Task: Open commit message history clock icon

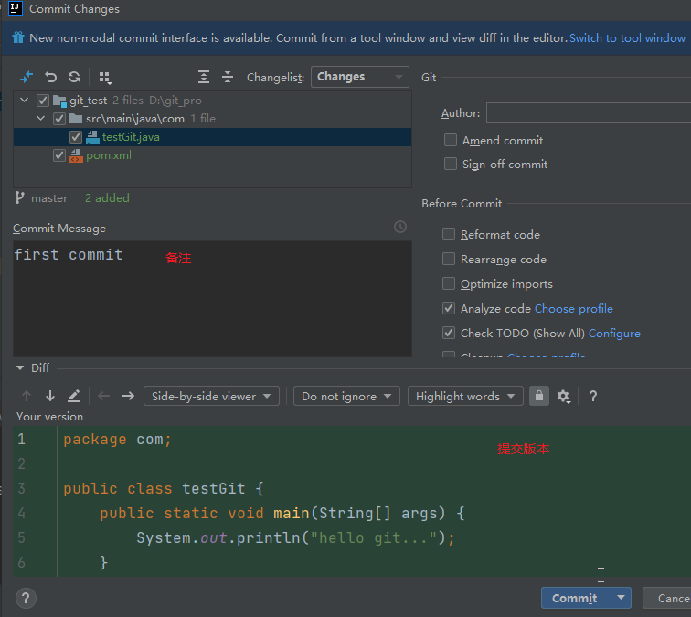Action: point(400,227)
